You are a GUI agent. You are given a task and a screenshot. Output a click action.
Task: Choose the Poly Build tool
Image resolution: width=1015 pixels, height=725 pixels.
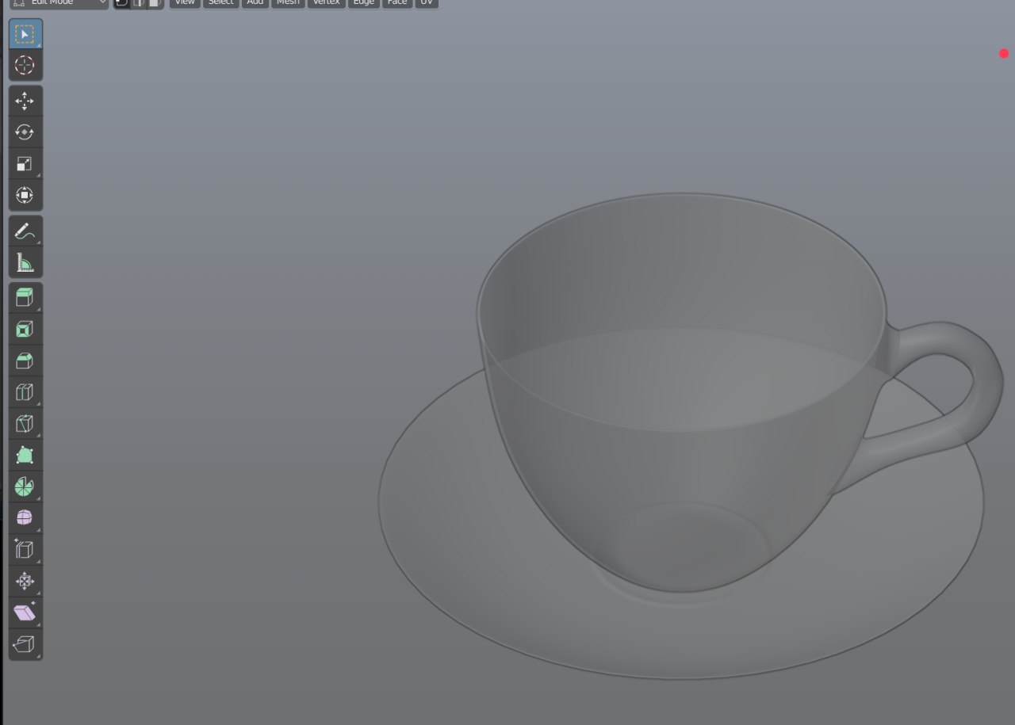coord(25,456)
